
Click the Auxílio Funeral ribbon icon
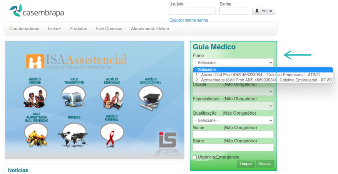pos(112,135)
